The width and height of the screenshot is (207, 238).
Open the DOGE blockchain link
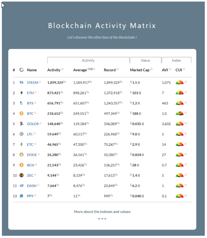32,155
